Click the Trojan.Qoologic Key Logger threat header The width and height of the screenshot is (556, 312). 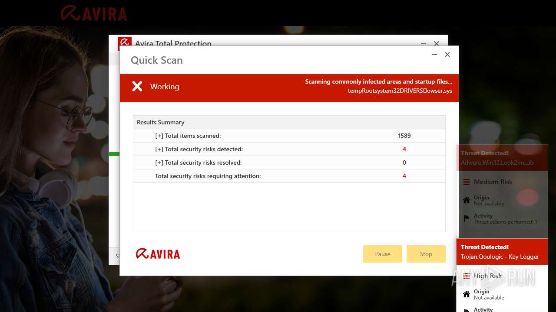point(502,252)
